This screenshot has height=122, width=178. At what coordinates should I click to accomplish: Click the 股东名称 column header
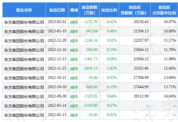point(24,10)
